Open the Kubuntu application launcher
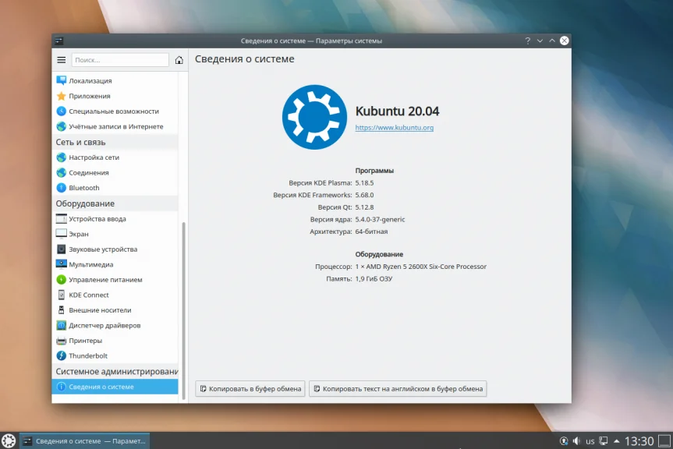673x449 pixels. coord(9,440)
